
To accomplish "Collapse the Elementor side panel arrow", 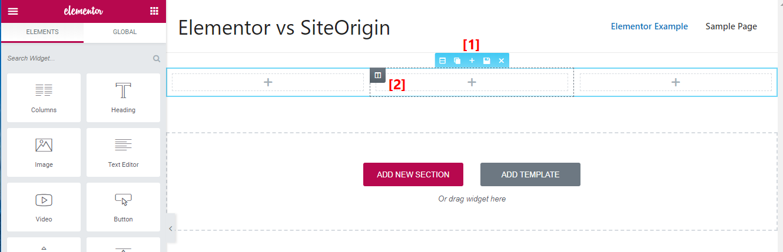I will [x=171, y=229].
